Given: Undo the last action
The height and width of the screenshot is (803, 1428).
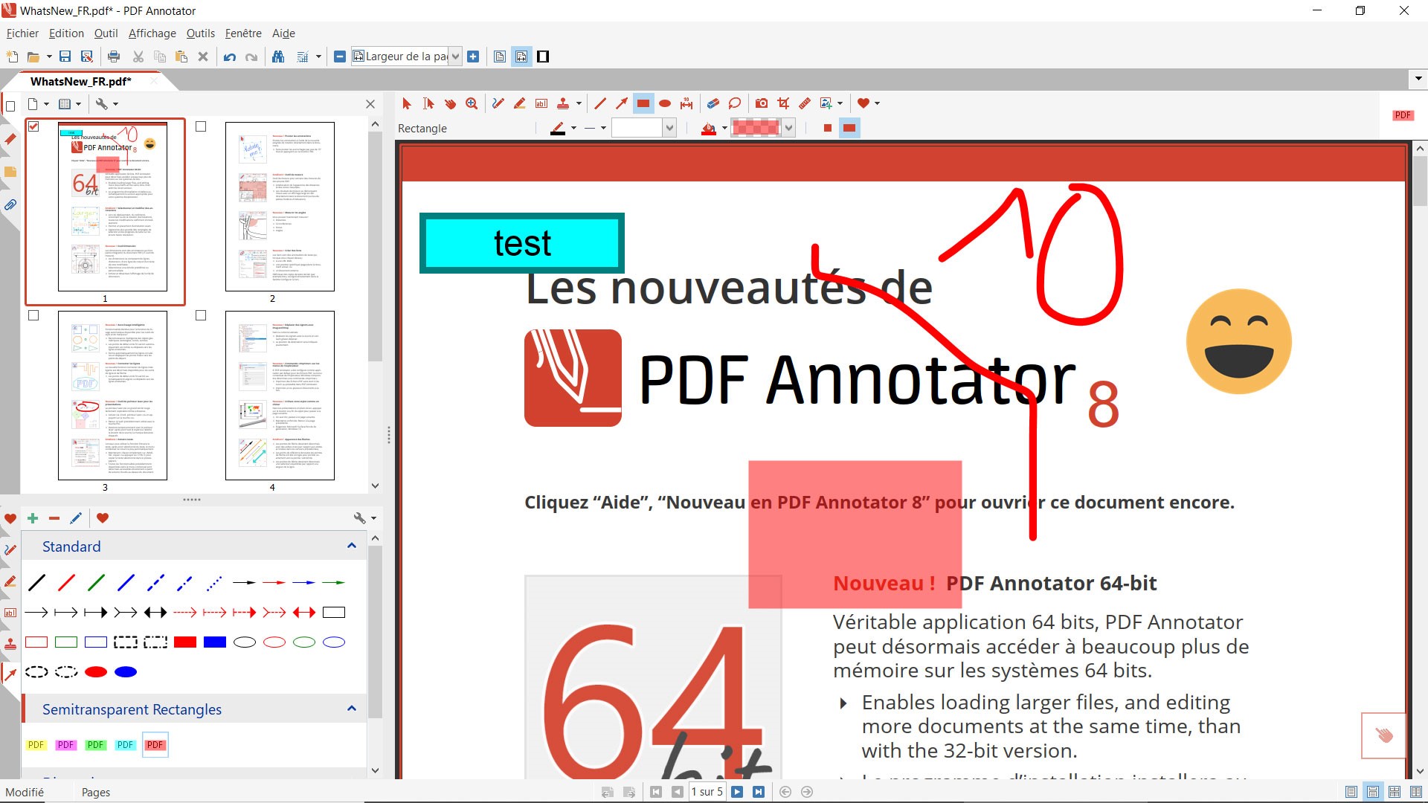Looking at the screenshot, I should pos(230,57).
